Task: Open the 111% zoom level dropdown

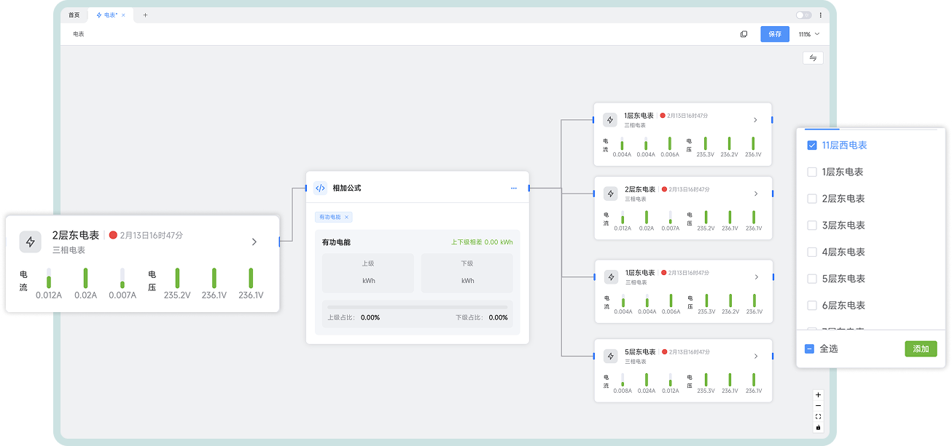Action: coord(808,34)
